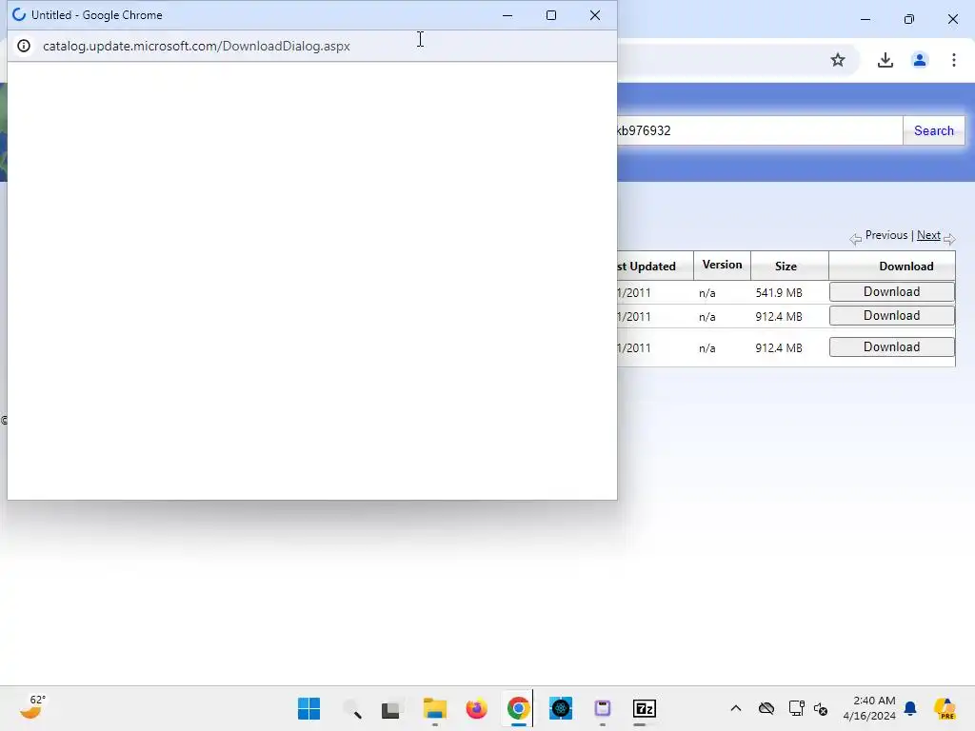Open Chrome three-dot menu

[x=953, y=60]
